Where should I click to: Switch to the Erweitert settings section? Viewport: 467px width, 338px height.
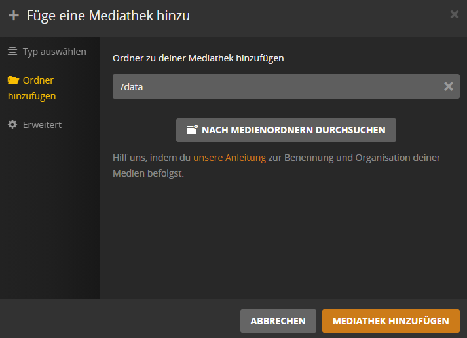pos(35,125)
